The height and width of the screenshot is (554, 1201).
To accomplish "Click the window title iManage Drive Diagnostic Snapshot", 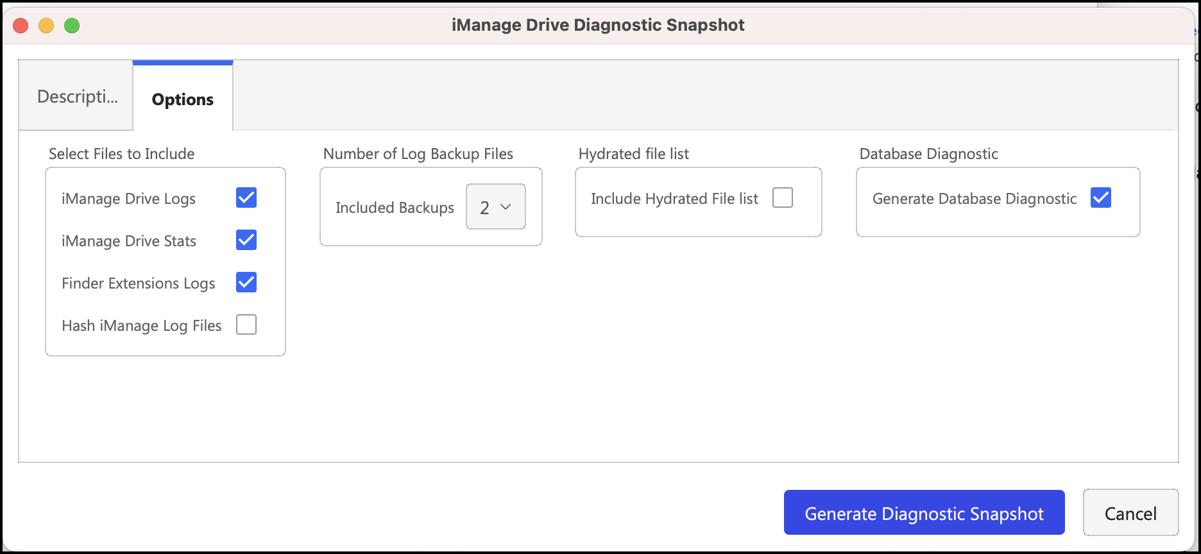I will pos(598,25).
